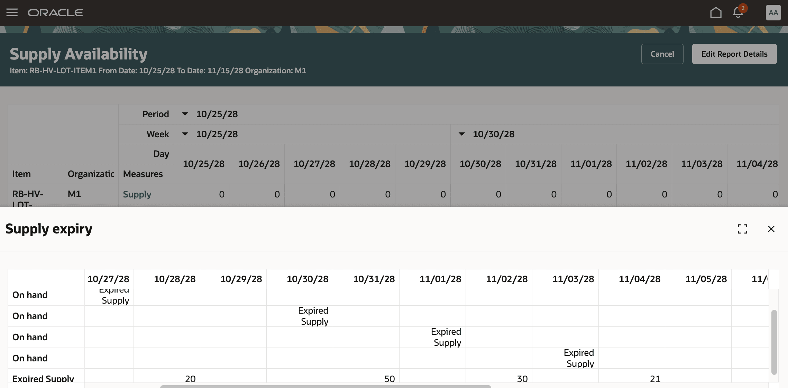Click the Oracle logo
Image resolution: width=788 pixels, height=388 pixels.
coord(55,13)
